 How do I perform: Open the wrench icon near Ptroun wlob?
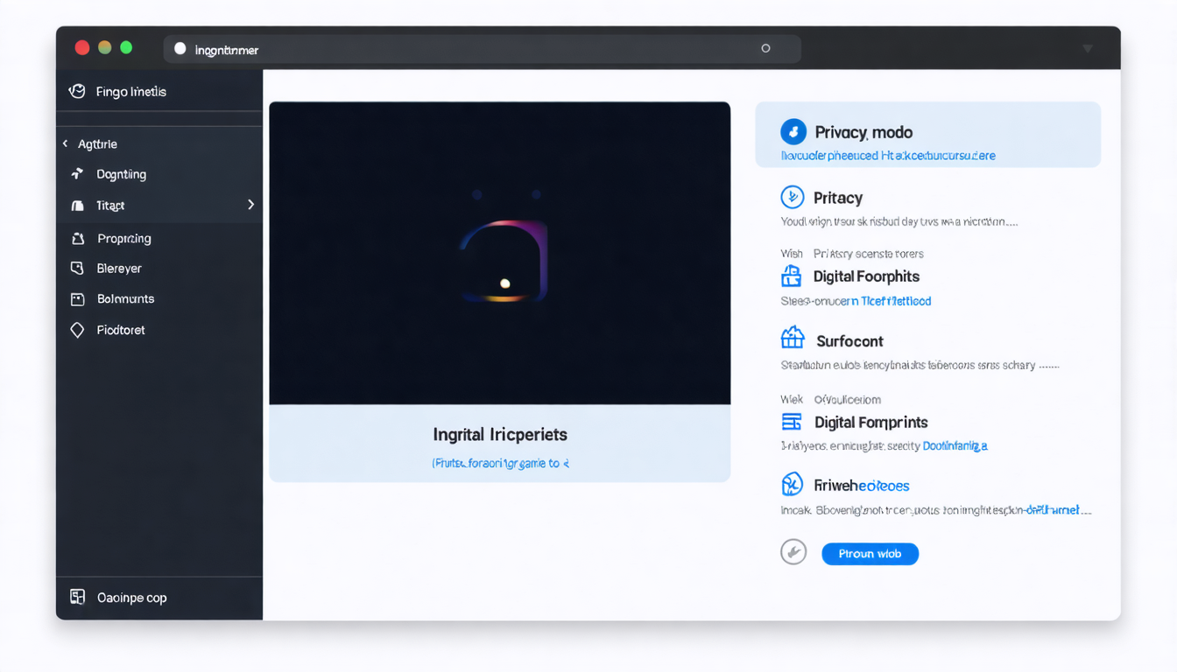coord(793,552)
